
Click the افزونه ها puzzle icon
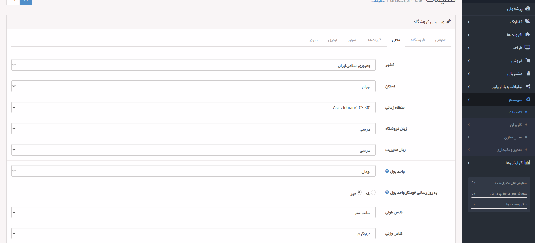[527, 35]
